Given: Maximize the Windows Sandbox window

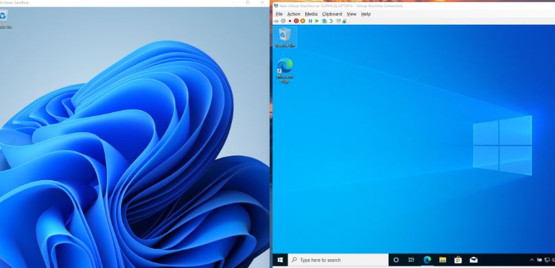Looking at the screenshot, I should point(248,3).
